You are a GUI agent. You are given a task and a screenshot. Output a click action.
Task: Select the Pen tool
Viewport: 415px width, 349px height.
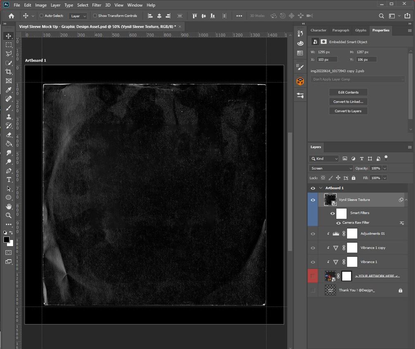[x=9, y=171]
